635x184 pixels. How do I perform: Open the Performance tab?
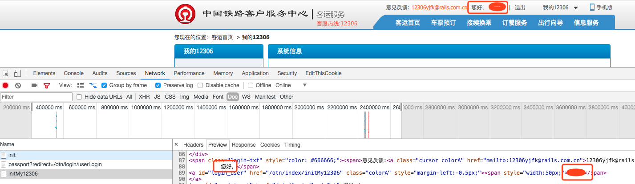pyautogui.click(x=189, y=73)
